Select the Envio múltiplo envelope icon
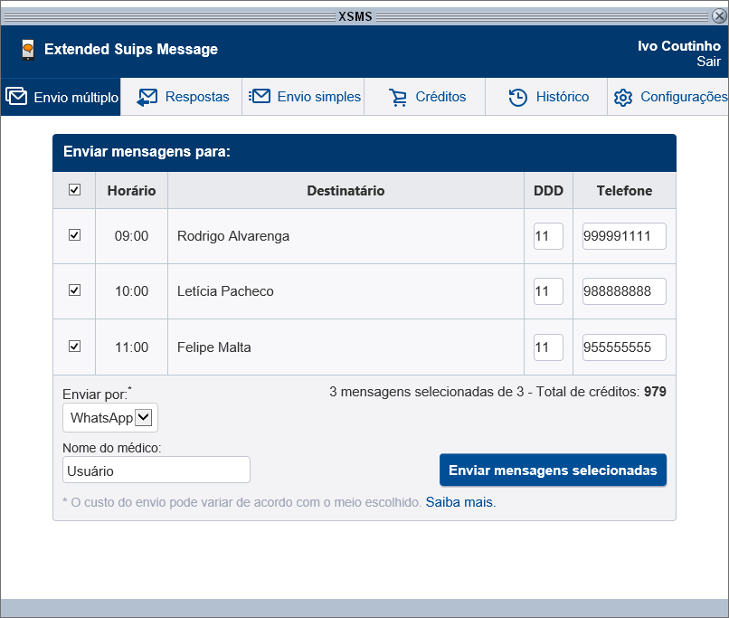The image size is (729, 618). 15,97
